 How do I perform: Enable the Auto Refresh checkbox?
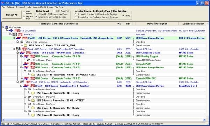pos(24,13)
